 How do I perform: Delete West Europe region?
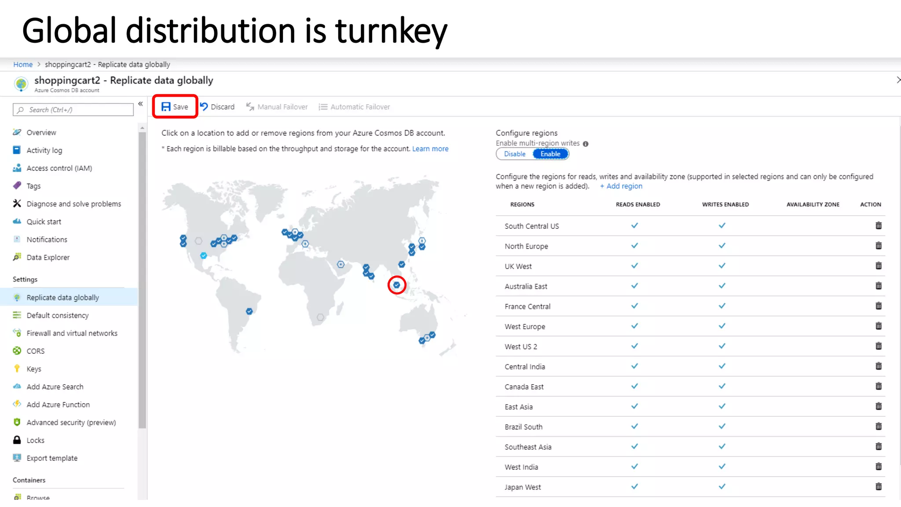[x=879, y=326]
